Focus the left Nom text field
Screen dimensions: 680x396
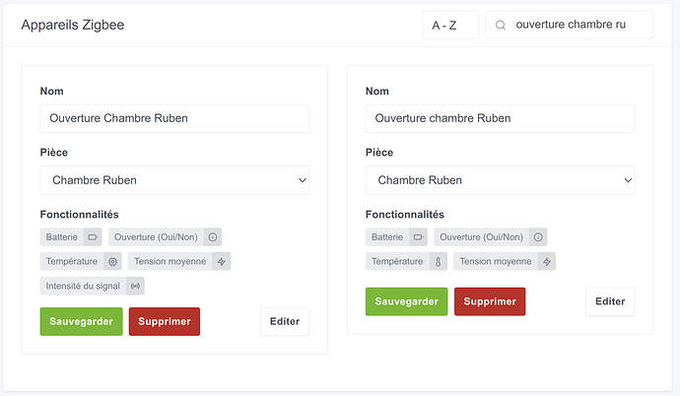coord(174,118)
